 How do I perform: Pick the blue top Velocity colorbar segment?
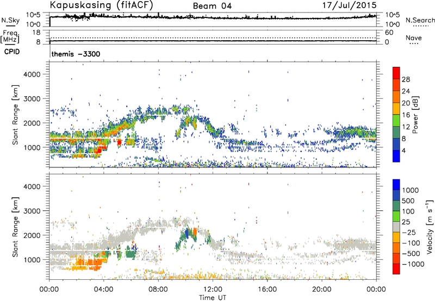(396, 185)
